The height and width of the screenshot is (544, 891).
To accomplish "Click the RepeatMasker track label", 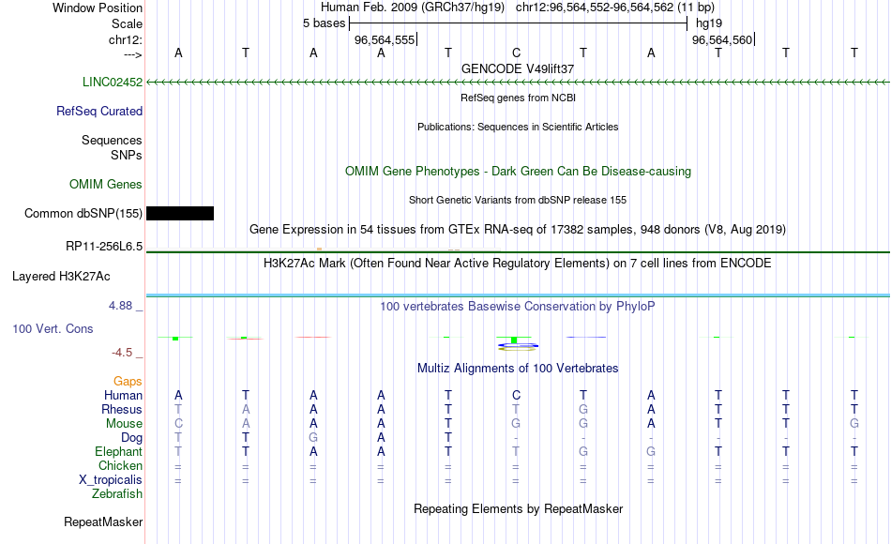I will click(103, 521).
